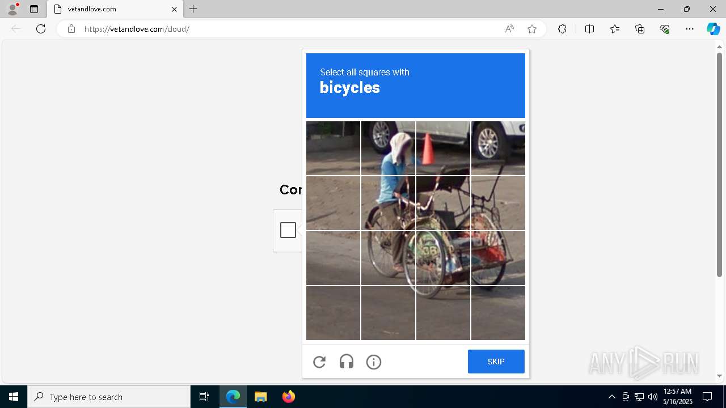Refresh the browser page
The image size is (726, 408).
coord(41,29)
